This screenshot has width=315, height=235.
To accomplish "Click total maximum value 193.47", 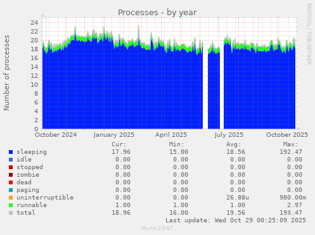I will click(291, 213).
